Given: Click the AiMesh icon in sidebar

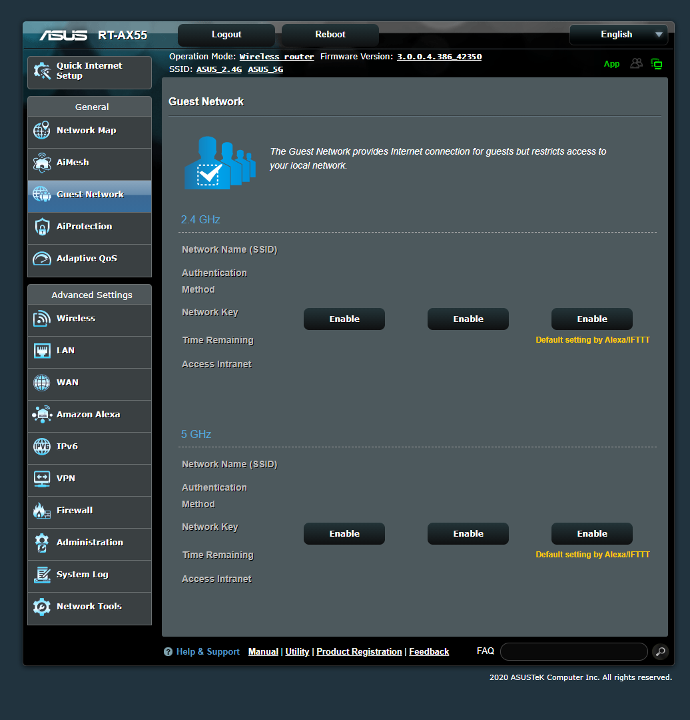Looking at the screenshot, I should (x=42, y=163).
